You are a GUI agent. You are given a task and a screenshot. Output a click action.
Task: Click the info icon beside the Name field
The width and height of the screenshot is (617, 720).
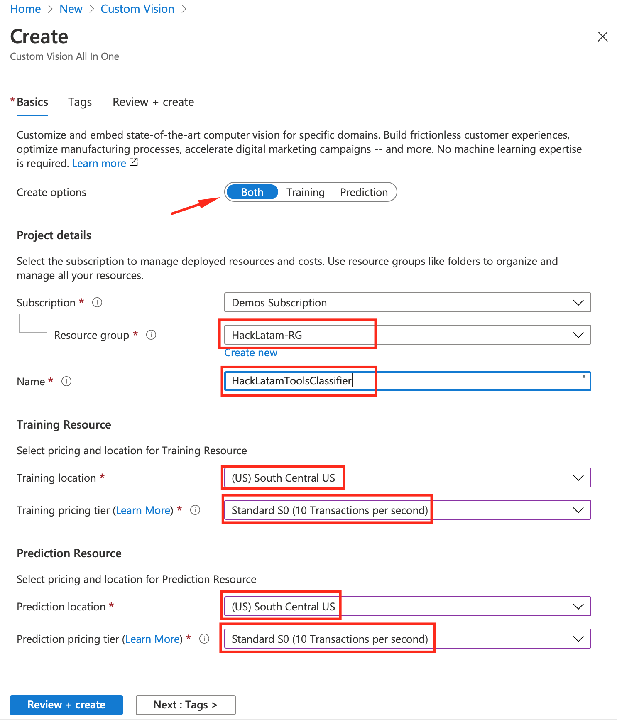pos(66,381)
